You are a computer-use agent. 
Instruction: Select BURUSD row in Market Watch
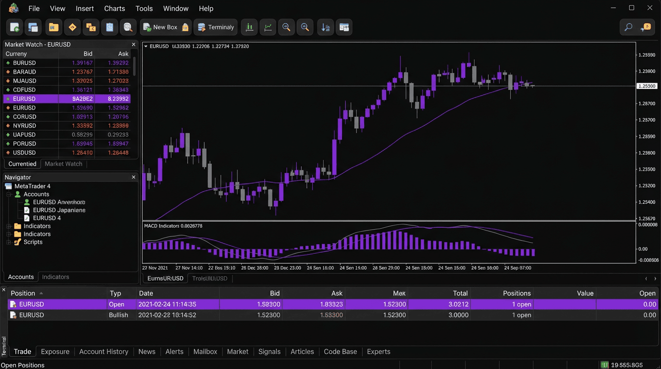click(x=67, y=63)
